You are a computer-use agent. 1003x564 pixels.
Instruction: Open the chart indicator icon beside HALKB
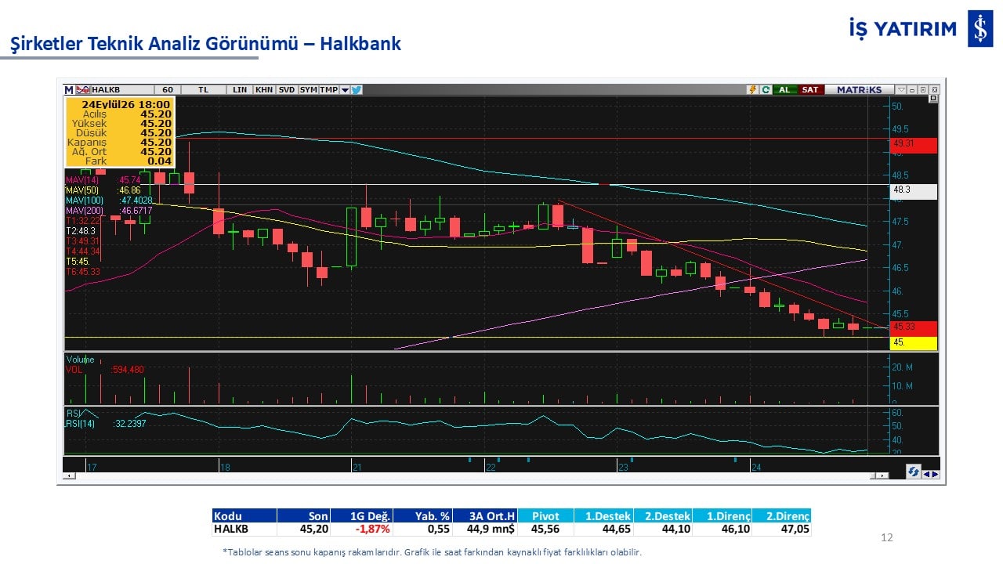pos(82,89)
